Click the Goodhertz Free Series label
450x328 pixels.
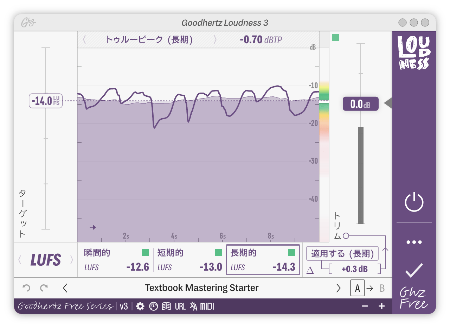coord(65,306)
